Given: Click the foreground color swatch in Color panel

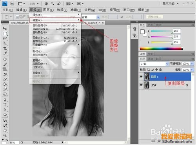Looking at the screenshot, I should [142, 32].
